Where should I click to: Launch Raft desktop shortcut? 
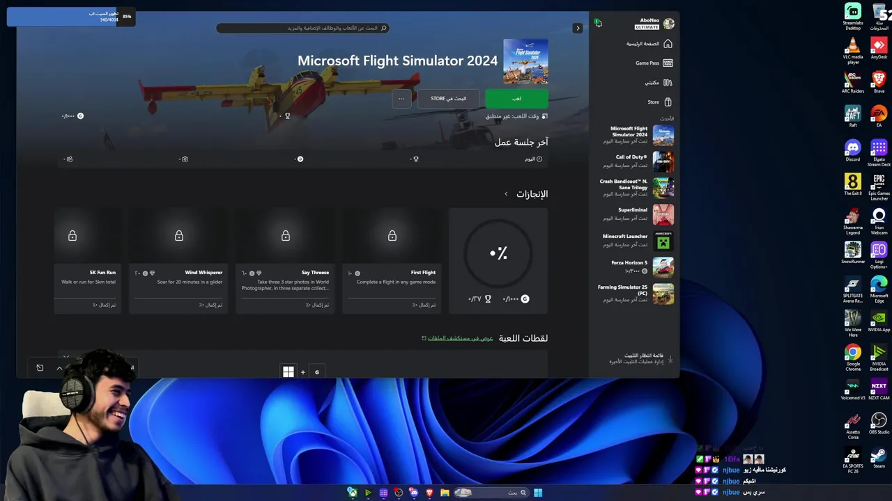point(853,116)
